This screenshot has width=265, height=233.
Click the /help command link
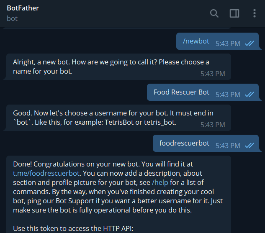coord(160,182)
